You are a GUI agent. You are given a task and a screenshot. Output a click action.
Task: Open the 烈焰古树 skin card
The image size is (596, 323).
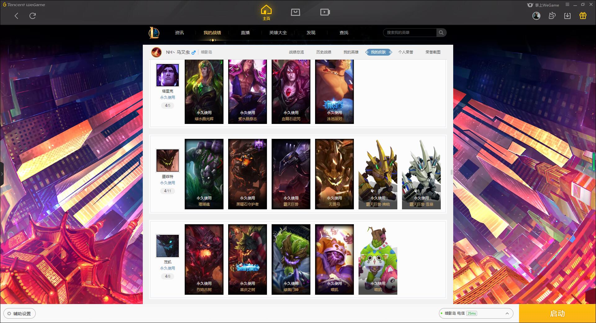click(204, 259)
